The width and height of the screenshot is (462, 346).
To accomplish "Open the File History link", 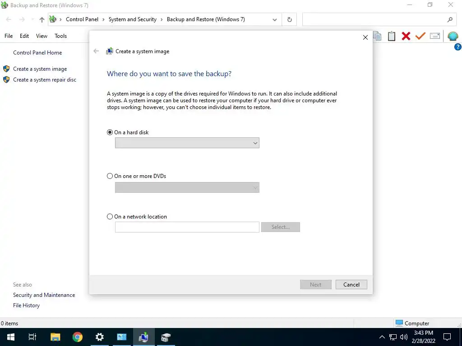I will tap(26, 305).
